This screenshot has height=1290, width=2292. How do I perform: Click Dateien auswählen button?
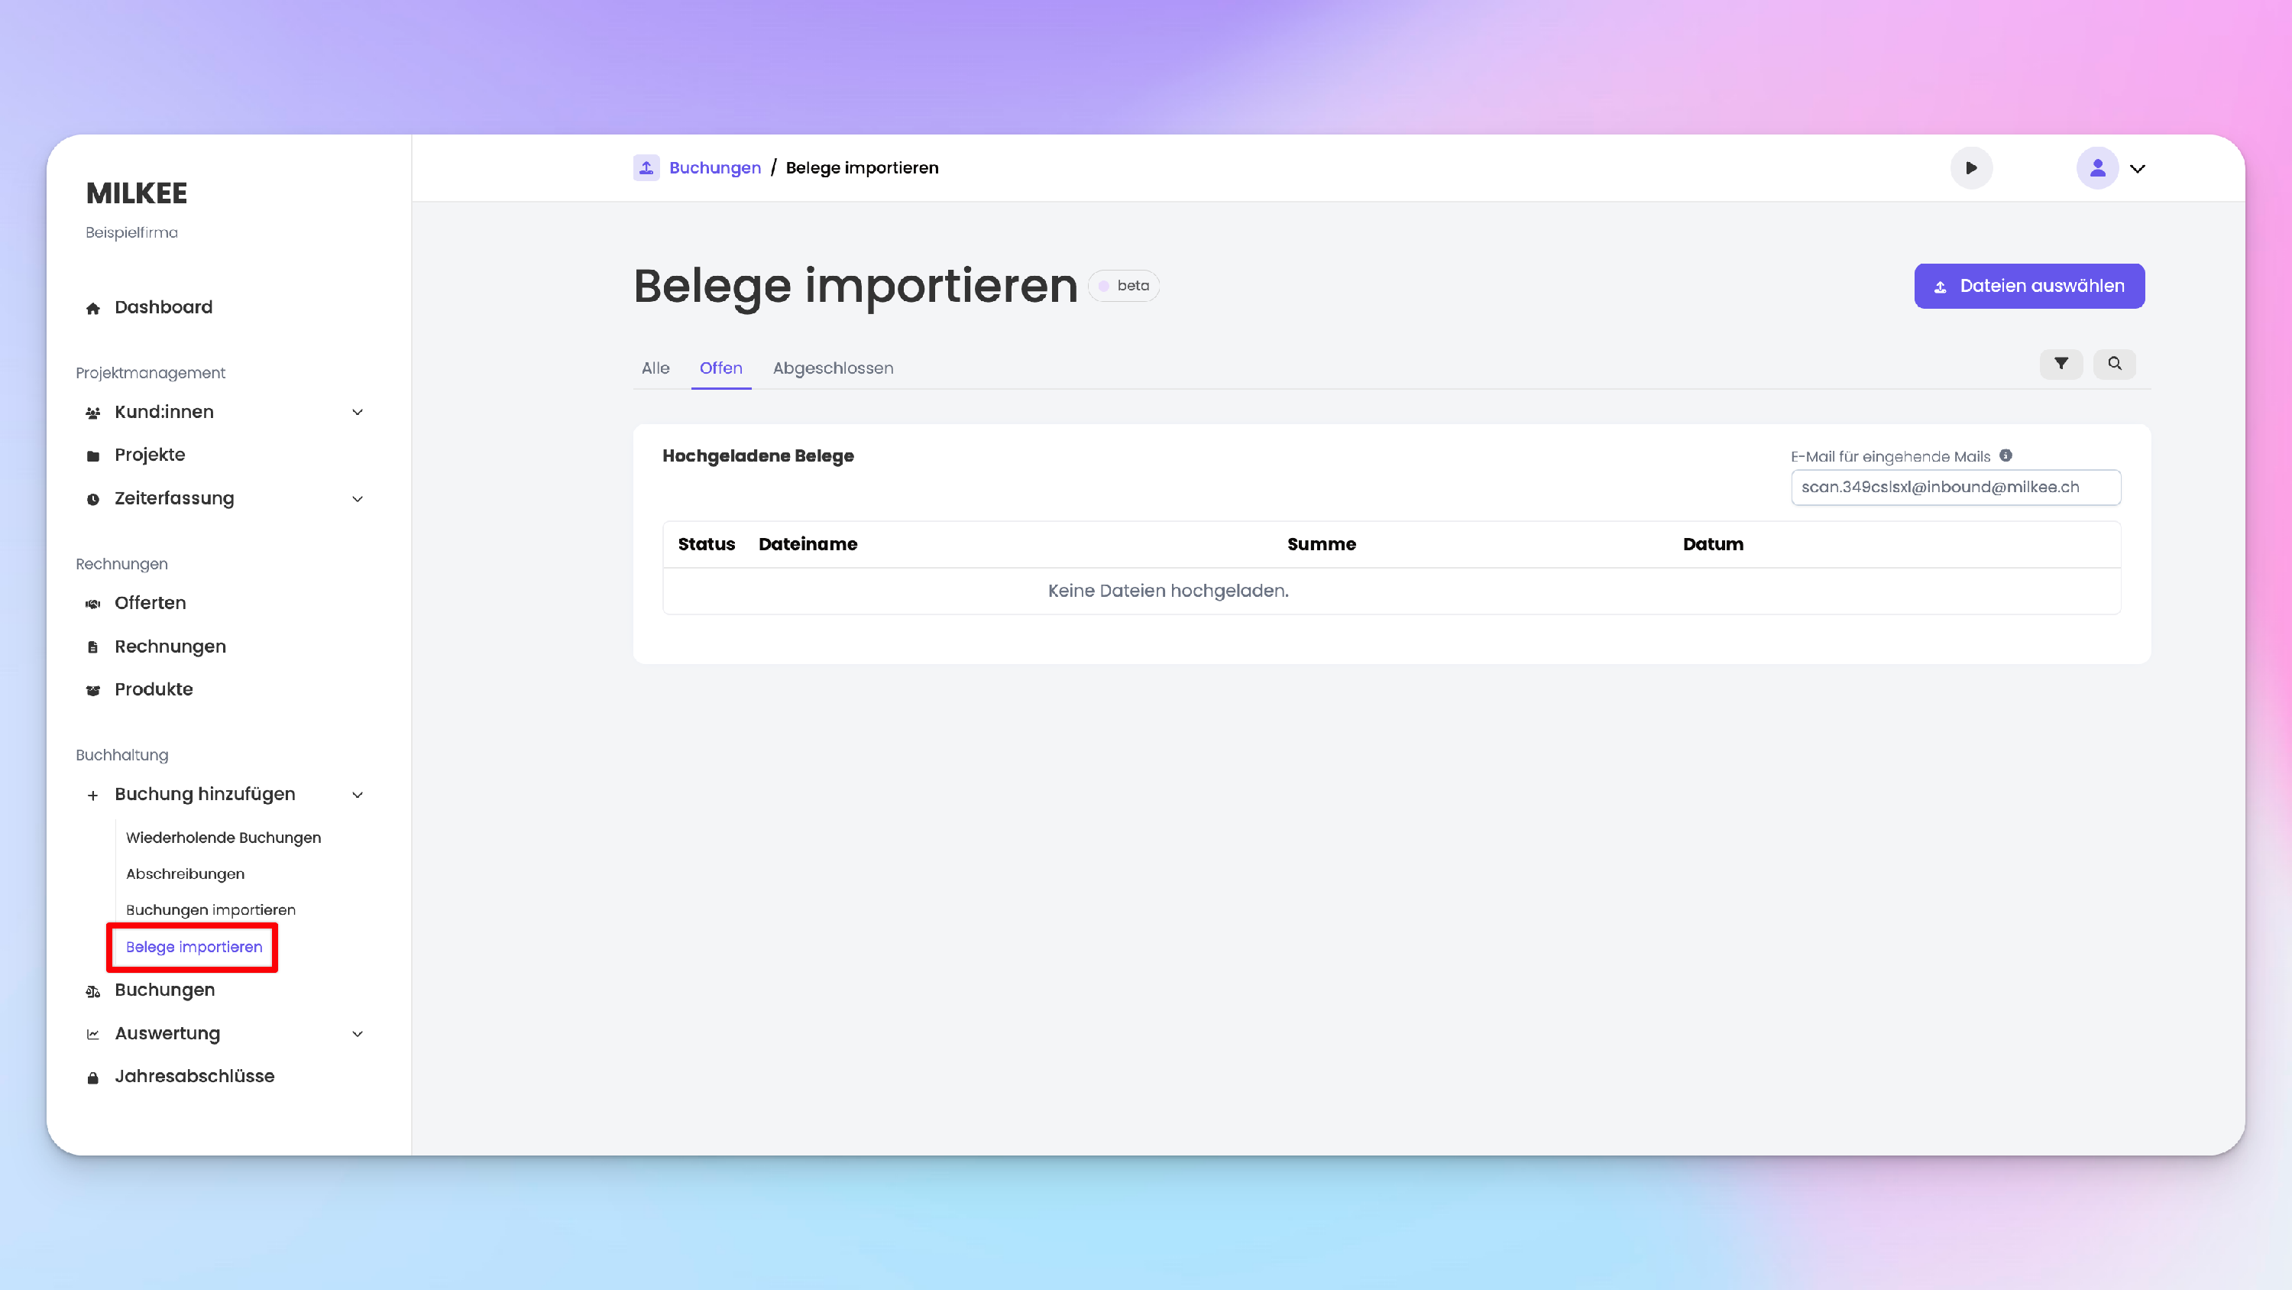coord(2028,286)
